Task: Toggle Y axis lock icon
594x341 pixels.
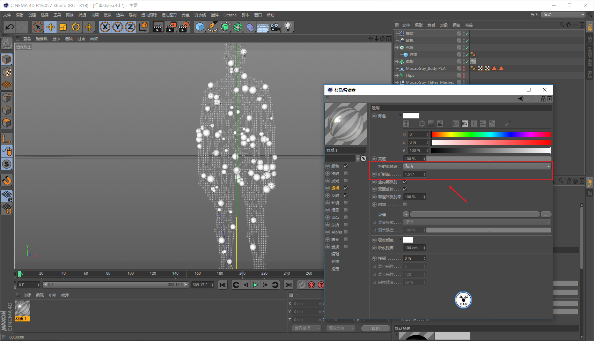Action: pos(118,27)
